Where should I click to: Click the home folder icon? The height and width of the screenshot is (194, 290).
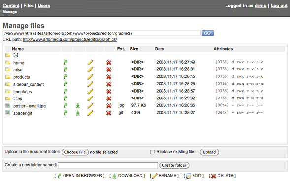(8, 62)
